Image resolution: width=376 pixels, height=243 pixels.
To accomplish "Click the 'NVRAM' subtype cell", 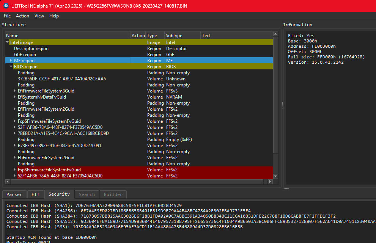I will (174, 97).
